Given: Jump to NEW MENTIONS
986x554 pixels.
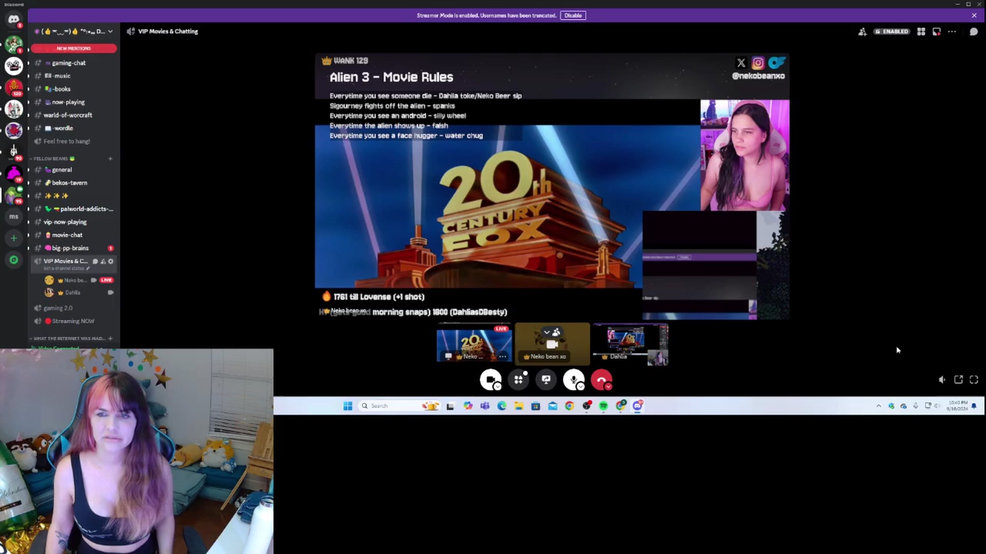Looking at the screenshot, I should pos(73,48).
